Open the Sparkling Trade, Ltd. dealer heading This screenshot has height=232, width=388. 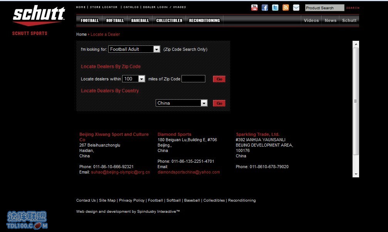258,134
